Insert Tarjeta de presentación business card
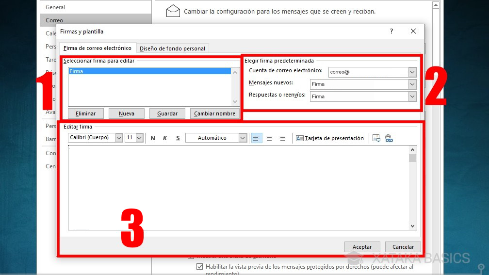Screen dimensions: 489x275 [330, 138]
